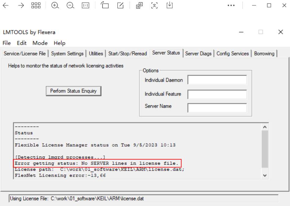Viewport: 290px width, 206px height.
Task: Save the image with the download icon
Action: point(169,6)
